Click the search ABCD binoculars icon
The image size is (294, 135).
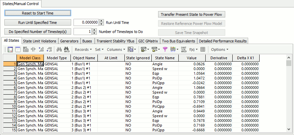tap(66, 49)
